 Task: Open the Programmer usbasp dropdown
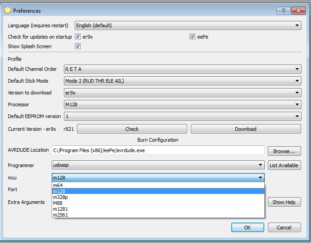tap(158, 165)
